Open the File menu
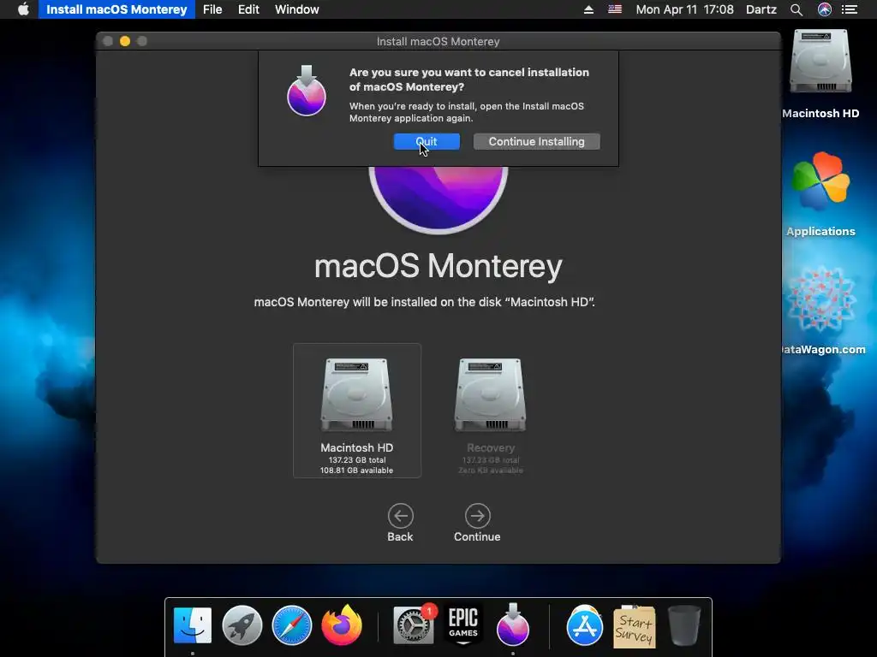 212,9
